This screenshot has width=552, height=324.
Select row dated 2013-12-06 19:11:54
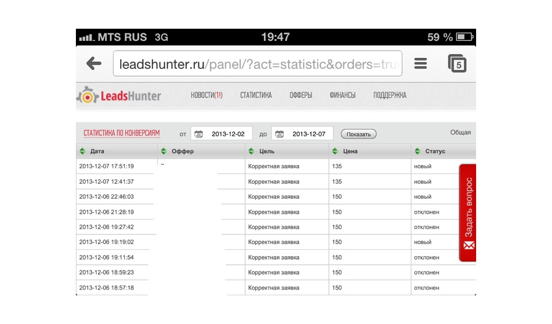click(x=276, y=257)
